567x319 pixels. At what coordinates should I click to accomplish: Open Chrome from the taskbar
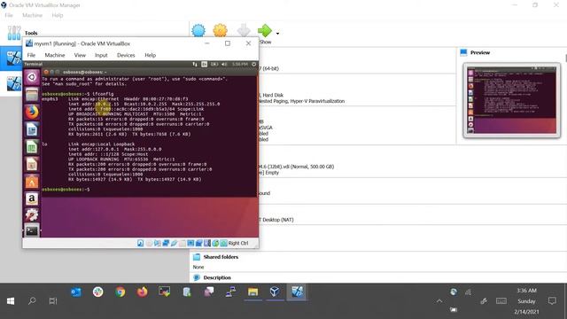tap(120, 292)
